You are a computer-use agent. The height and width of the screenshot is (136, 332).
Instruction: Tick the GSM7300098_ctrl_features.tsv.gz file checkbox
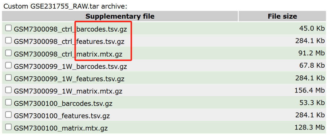click(8, 40)
